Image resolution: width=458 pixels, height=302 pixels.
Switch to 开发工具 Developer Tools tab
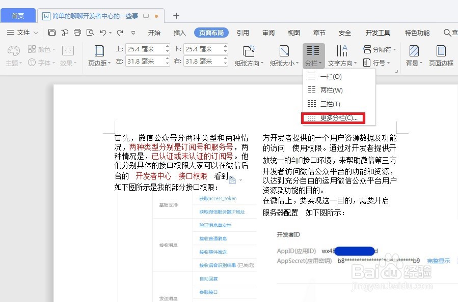(378, 33)
